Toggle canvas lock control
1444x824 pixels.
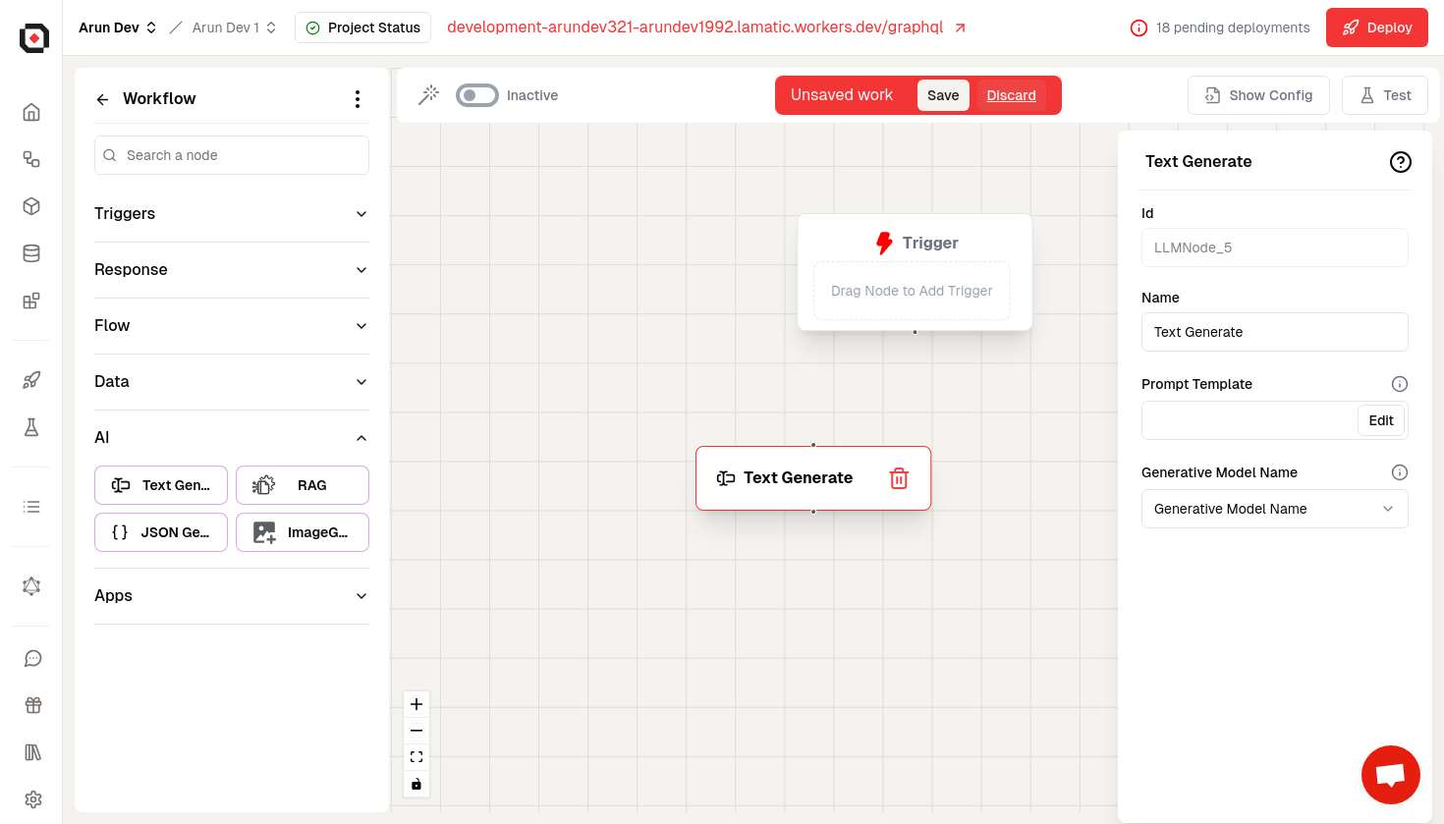[417, 784]
